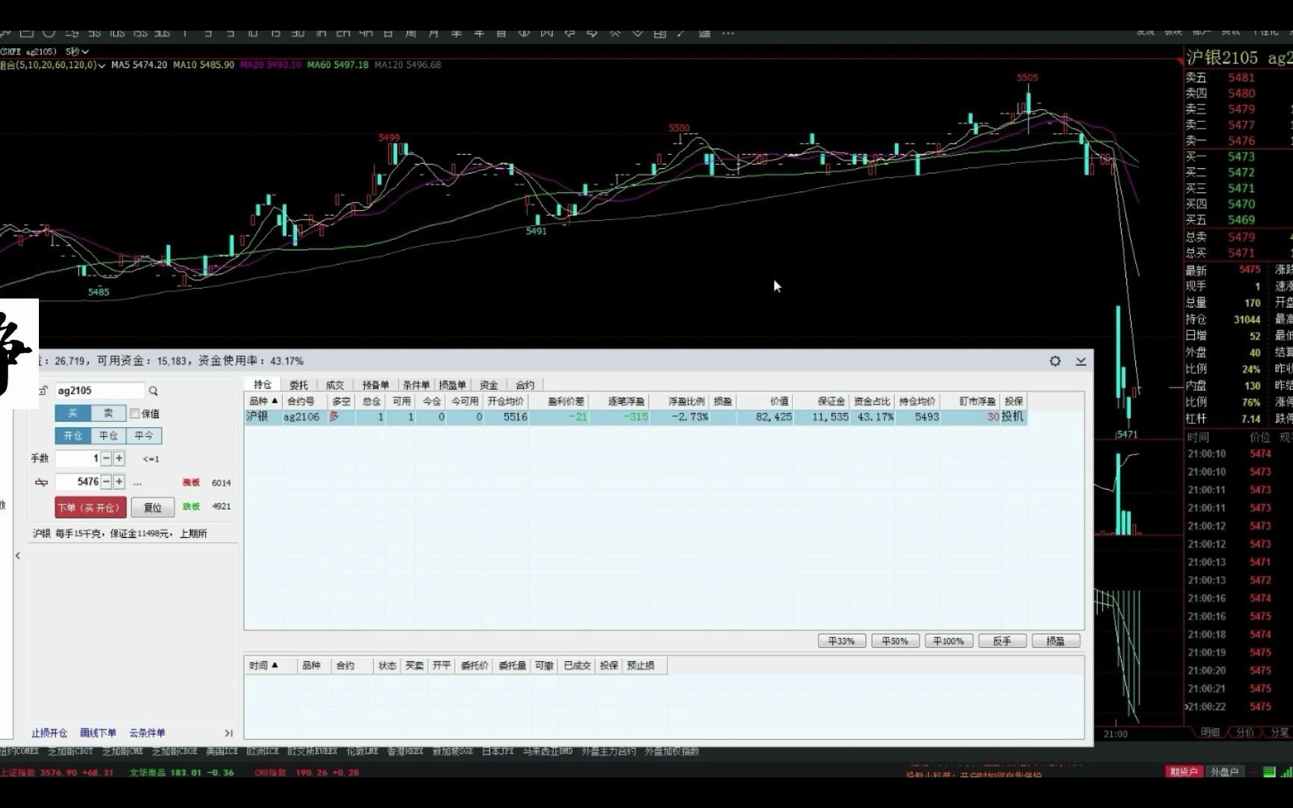Switch to the 持仓 tab
1293x808 pixels.
point(263,385)
